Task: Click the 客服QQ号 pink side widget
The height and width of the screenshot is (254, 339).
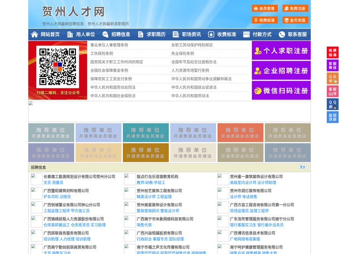Action: pyautogui.click(x=332, y=91)
